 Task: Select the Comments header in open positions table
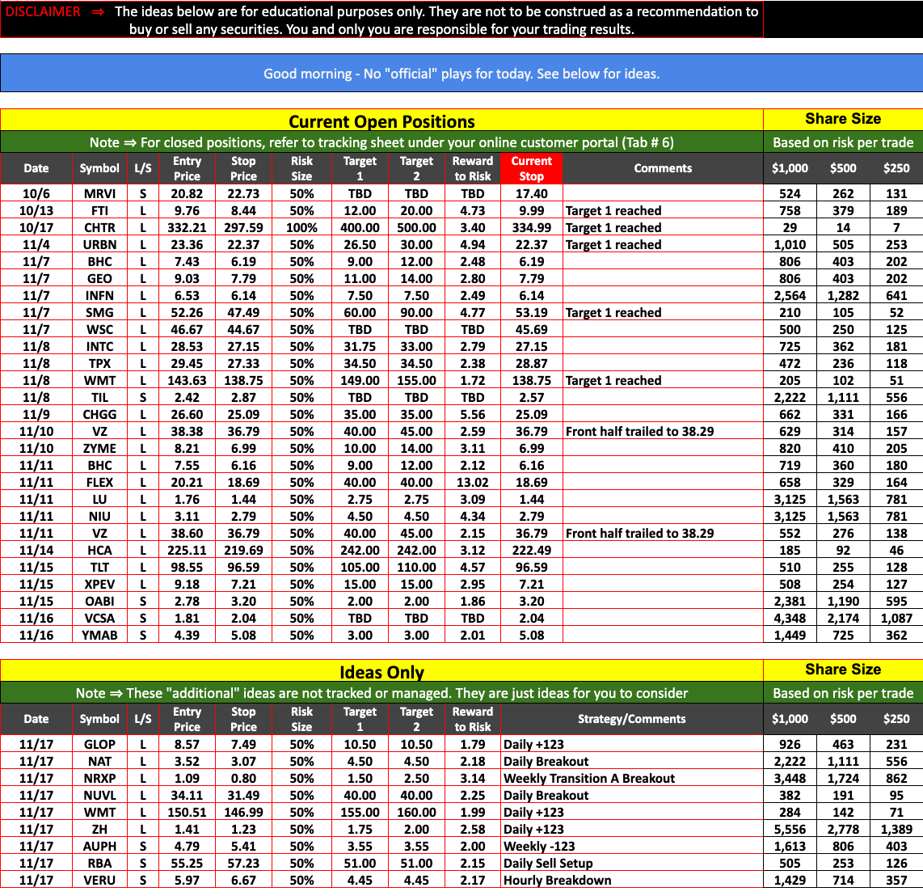click(663, 168)
